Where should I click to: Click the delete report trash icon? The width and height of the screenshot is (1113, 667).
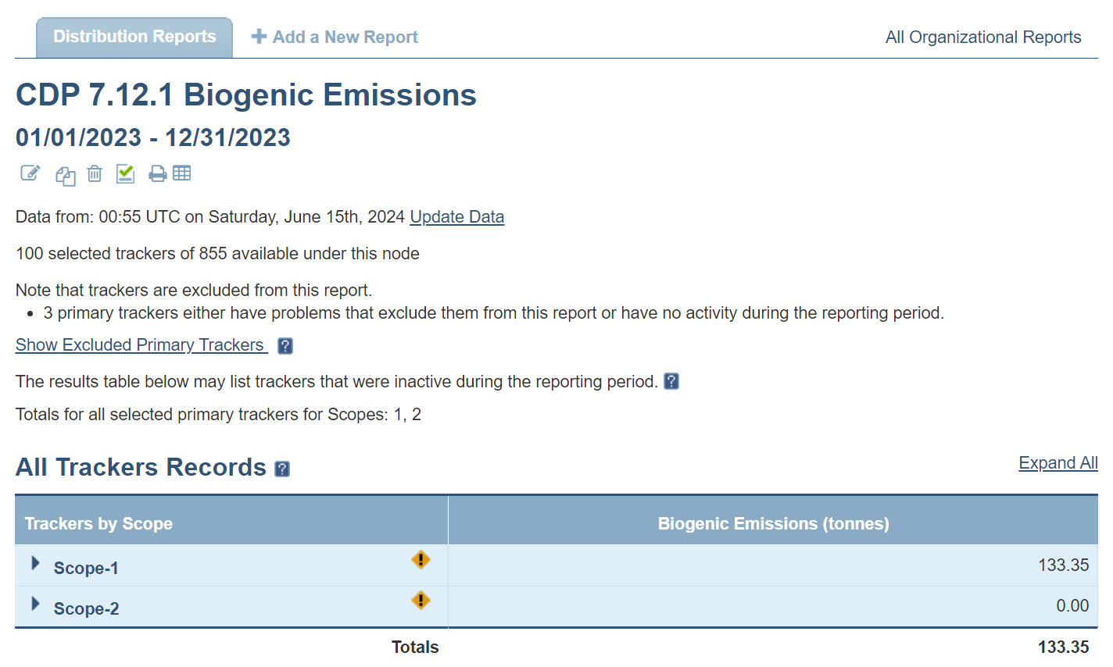click(95, 173)
